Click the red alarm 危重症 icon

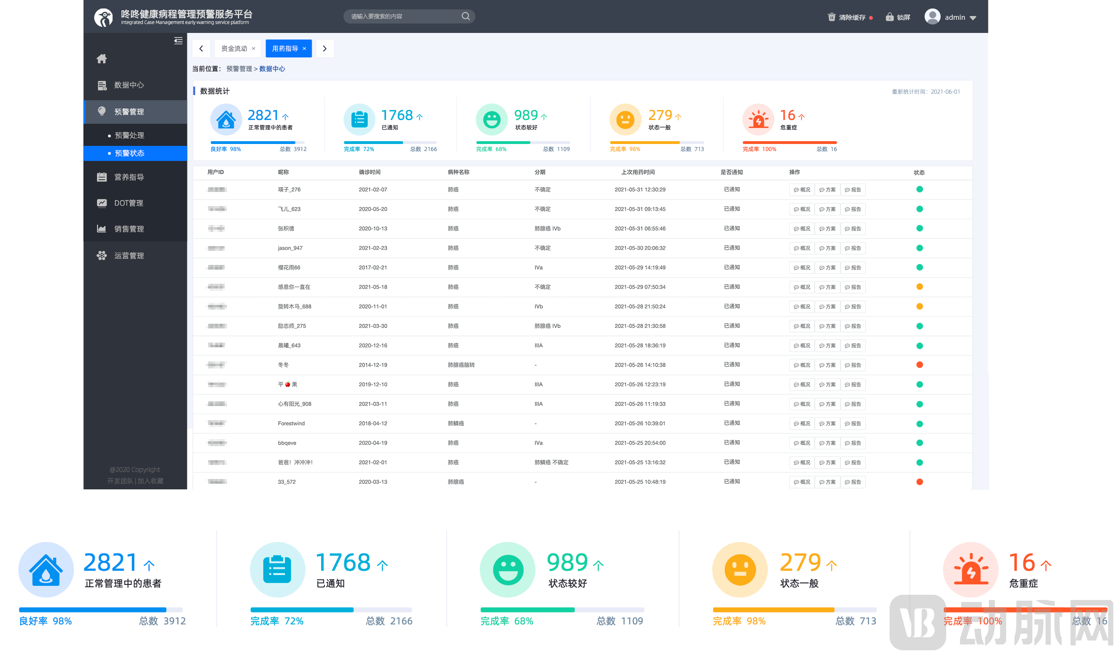click(x=758, y=120)
